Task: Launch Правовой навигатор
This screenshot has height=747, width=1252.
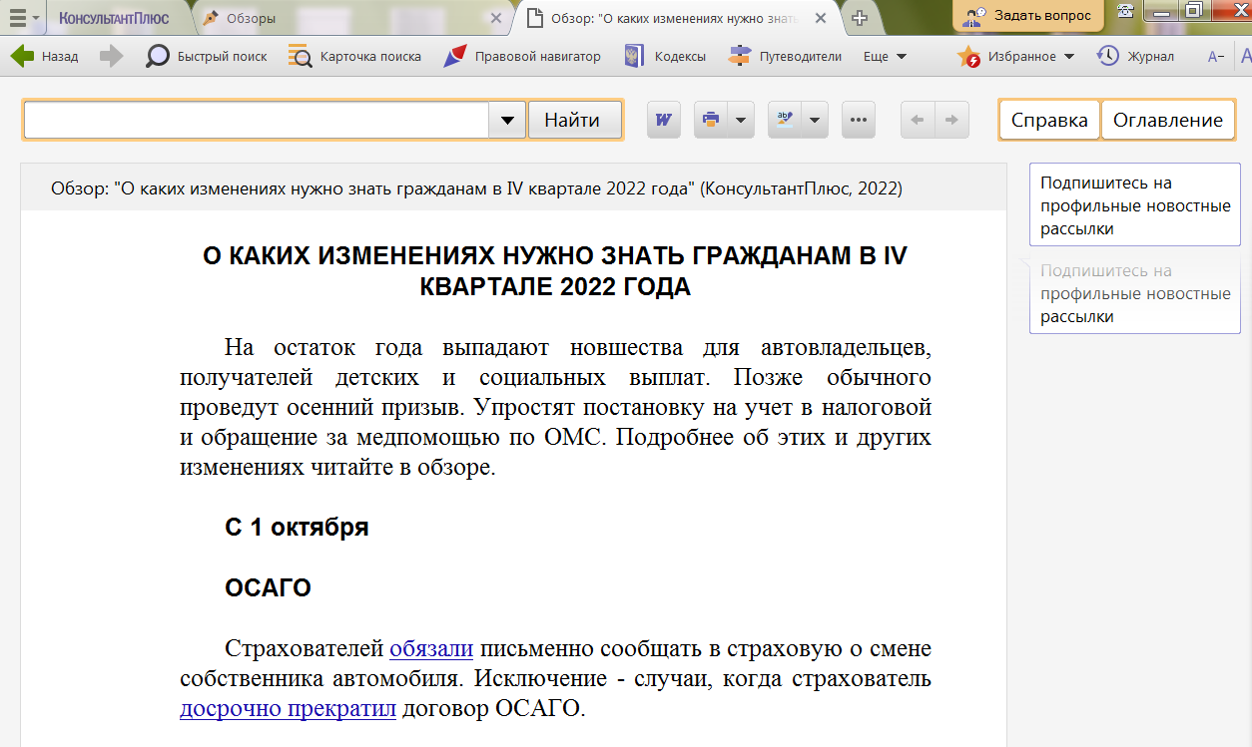Action: 522,57
